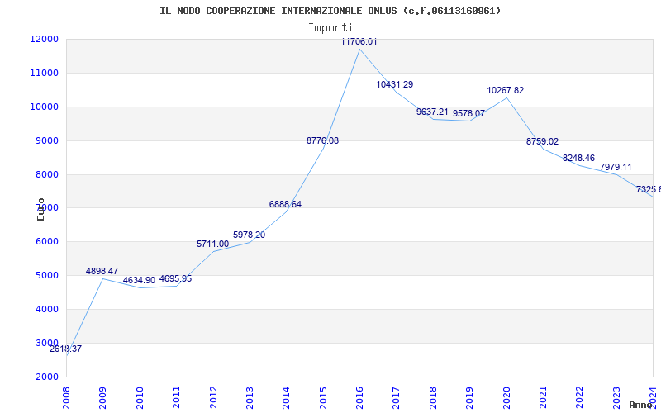Click y-axis value 12000
Screen dimensions: 661x413
(x=44, y=39)
